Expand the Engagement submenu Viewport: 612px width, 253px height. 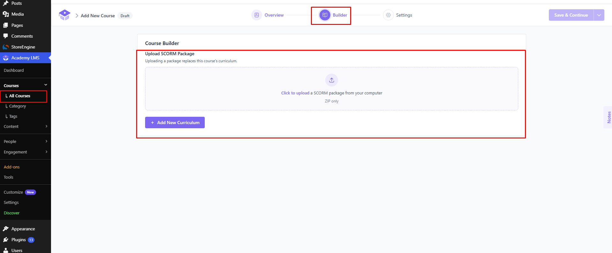46,152
